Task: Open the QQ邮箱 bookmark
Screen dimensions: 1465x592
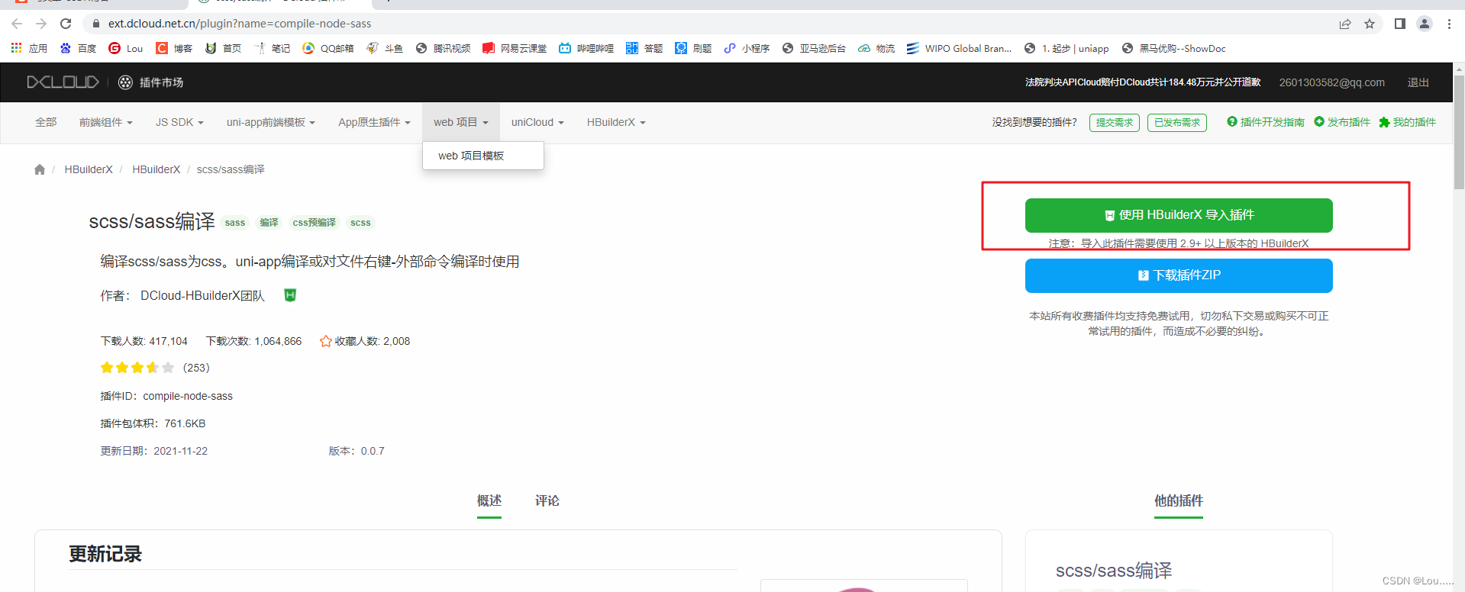Action: [328, 48]
